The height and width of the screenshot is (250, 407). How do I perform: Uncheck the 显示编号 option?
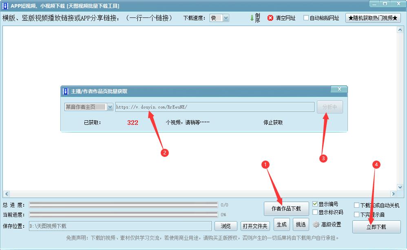[x=315, y=204]
